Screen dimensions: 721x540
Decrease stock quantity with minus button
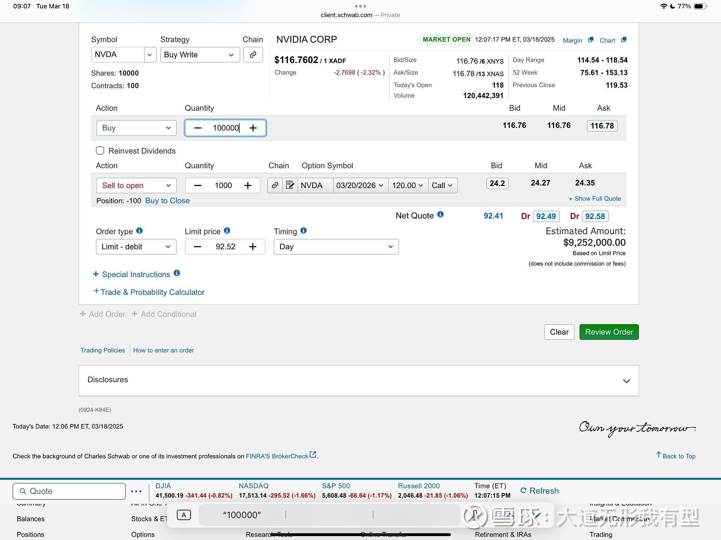198,128
